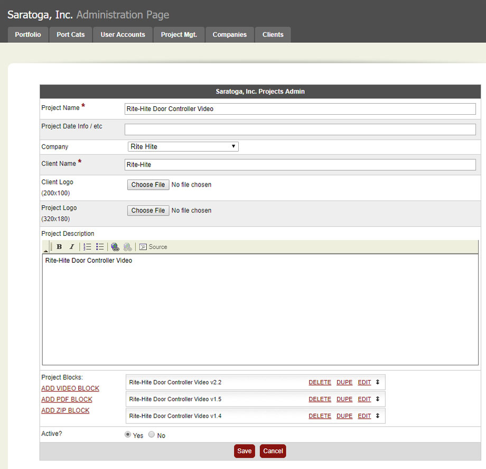Click reorder handle for Video v2.2 block
486x469 pixels.
[x=378, y=382]
